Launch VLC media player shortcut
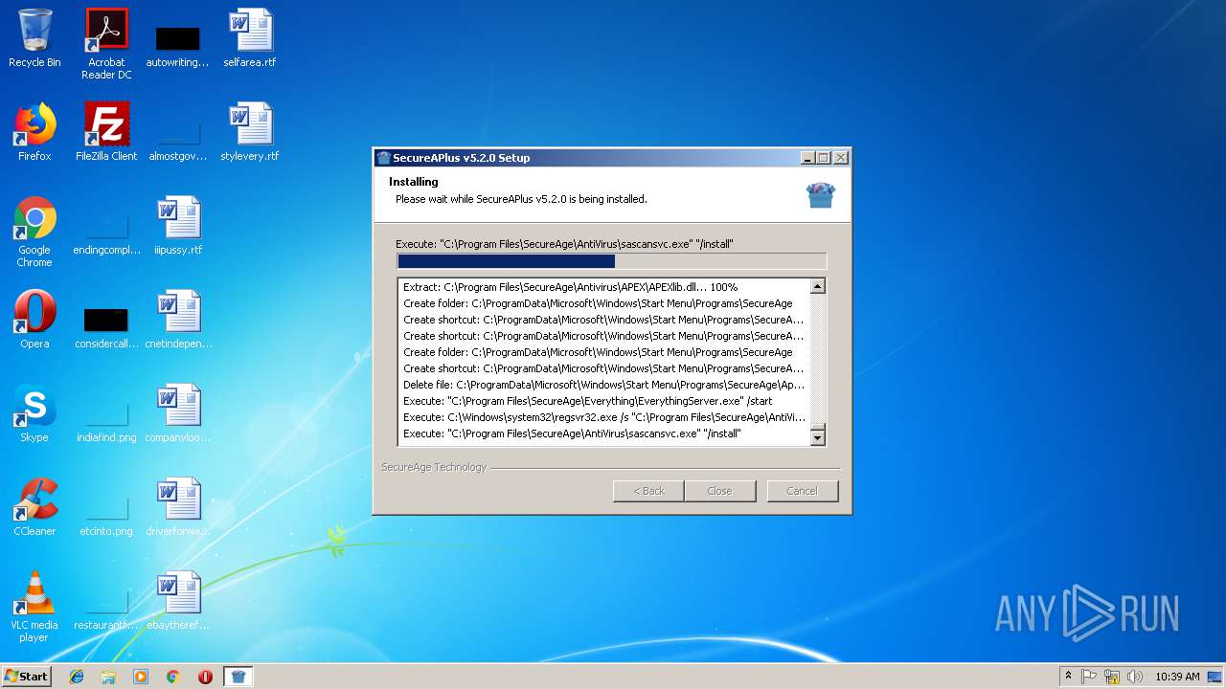Viewport: 1226px width, 689px height. 34,607
